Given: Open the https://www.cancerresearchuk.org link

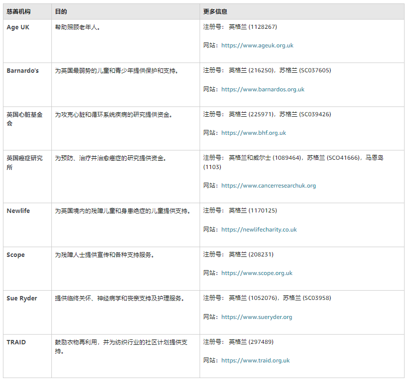Looking at the screenshot, I should click(269, 186).
